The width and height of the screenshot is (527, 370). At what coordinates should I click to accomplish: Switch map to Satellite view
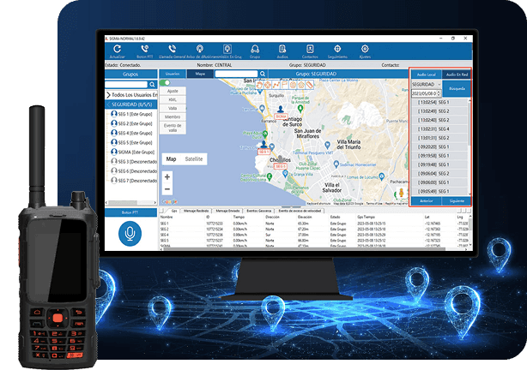pos(195,159)
